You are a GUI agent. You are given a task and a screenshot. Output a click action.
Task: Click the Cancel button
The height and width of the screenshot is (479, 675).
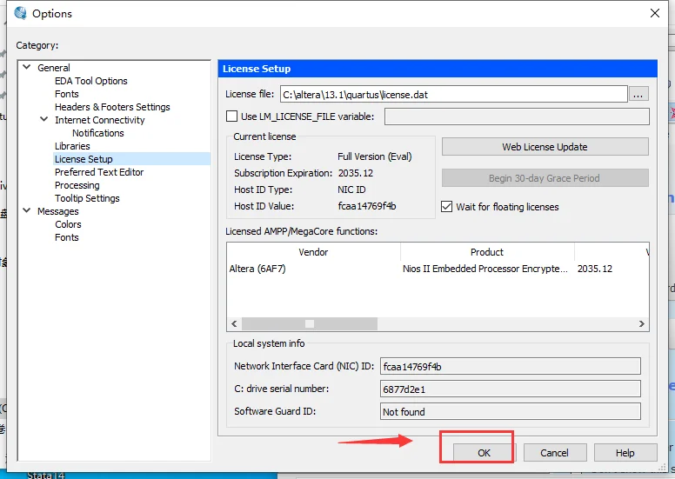tap(554, 453)
